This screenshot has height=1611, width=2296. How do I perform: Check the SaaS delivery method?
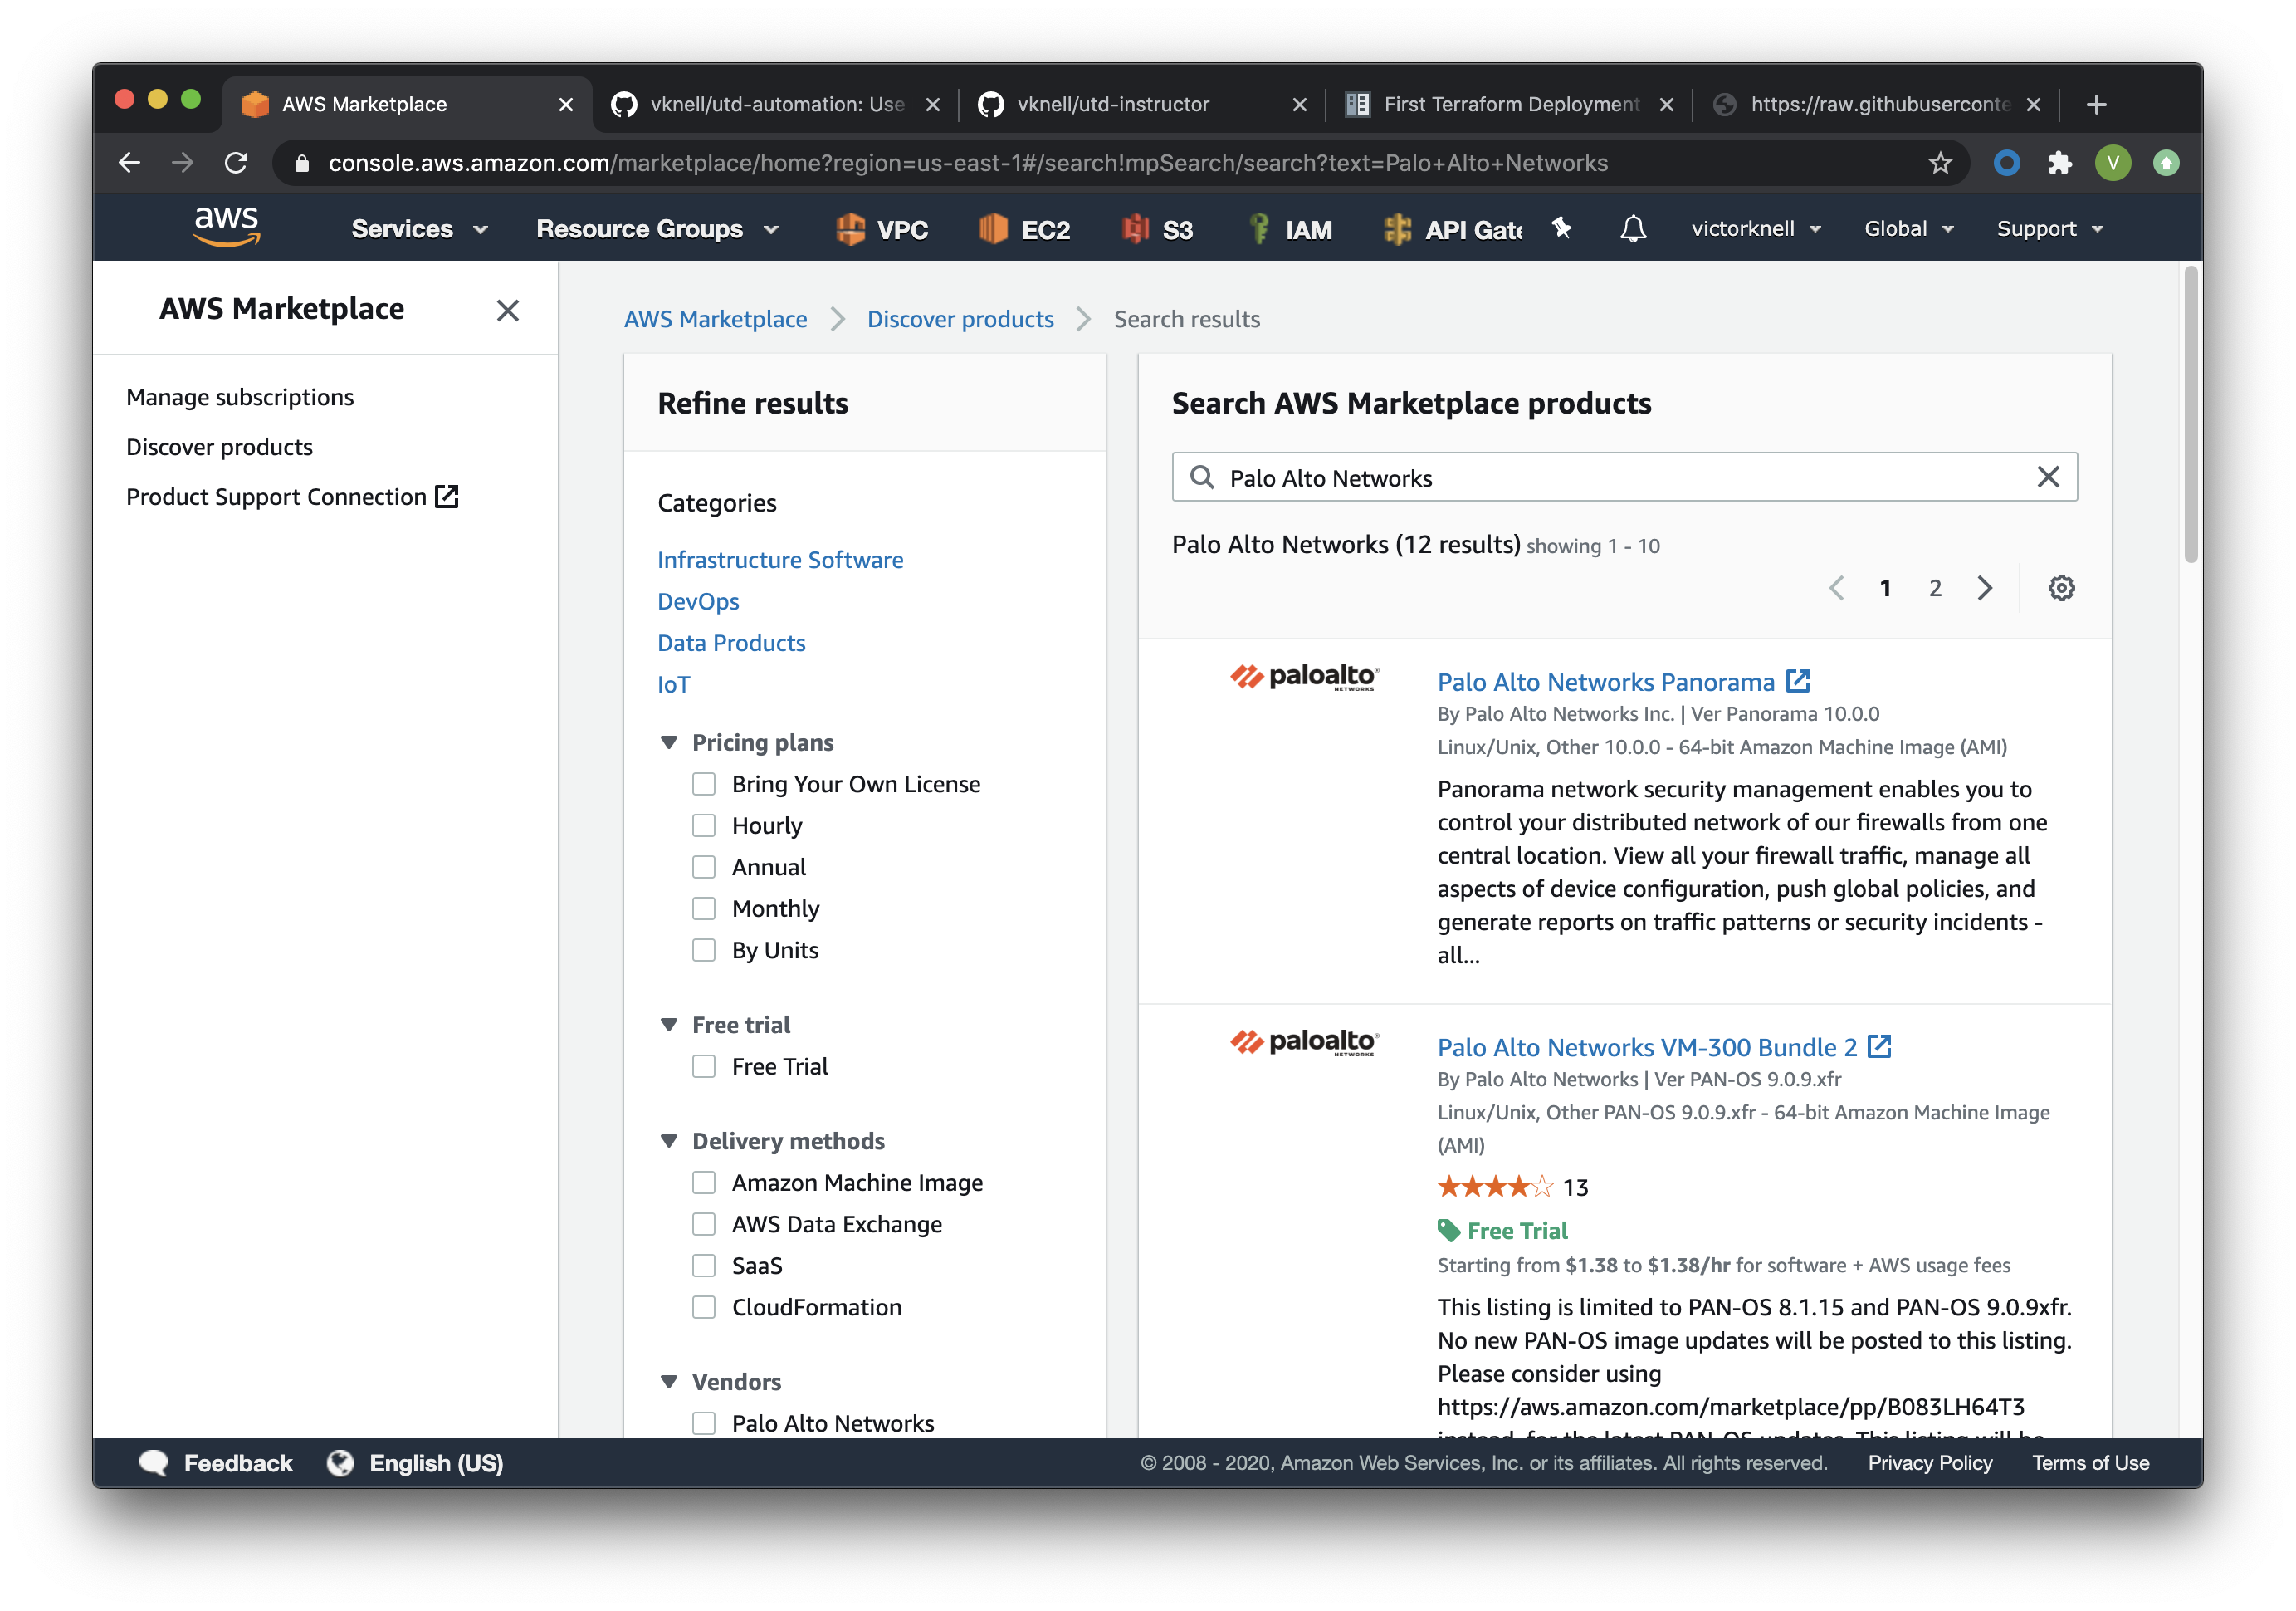click(704, 1266)
